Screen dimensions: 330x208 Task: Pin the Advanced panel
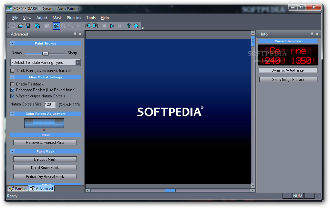tap(75, 34)
